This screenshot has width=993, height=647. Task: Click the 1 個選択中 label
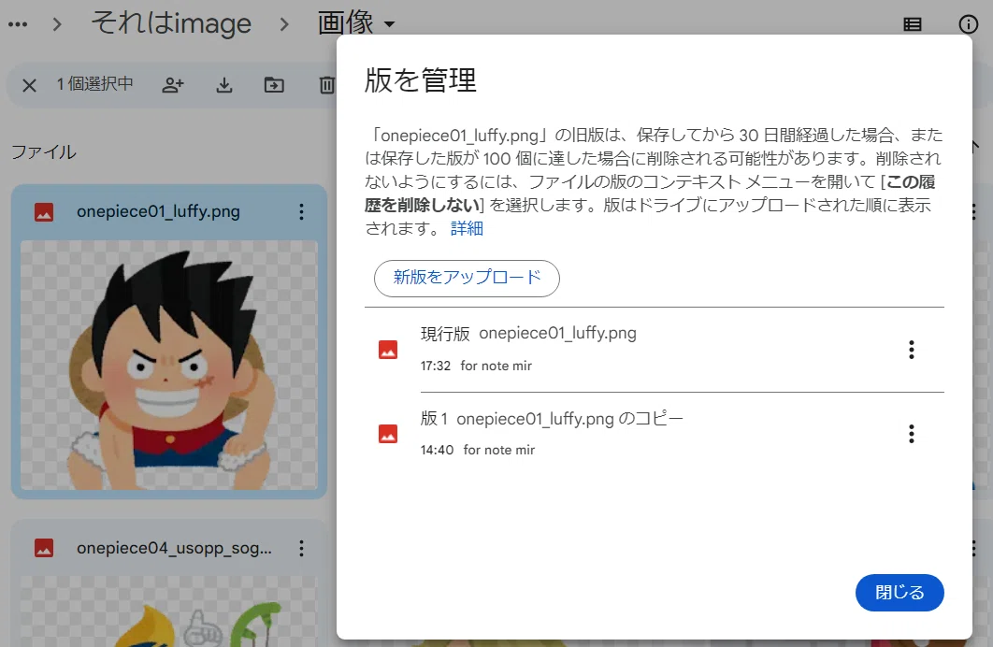[95, 83]
